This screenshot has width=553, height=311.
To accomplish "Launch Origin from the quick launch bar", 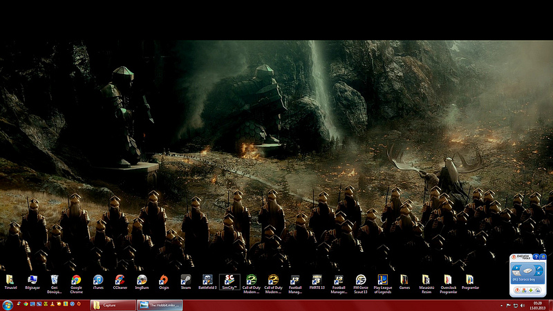I will (79, 303).
